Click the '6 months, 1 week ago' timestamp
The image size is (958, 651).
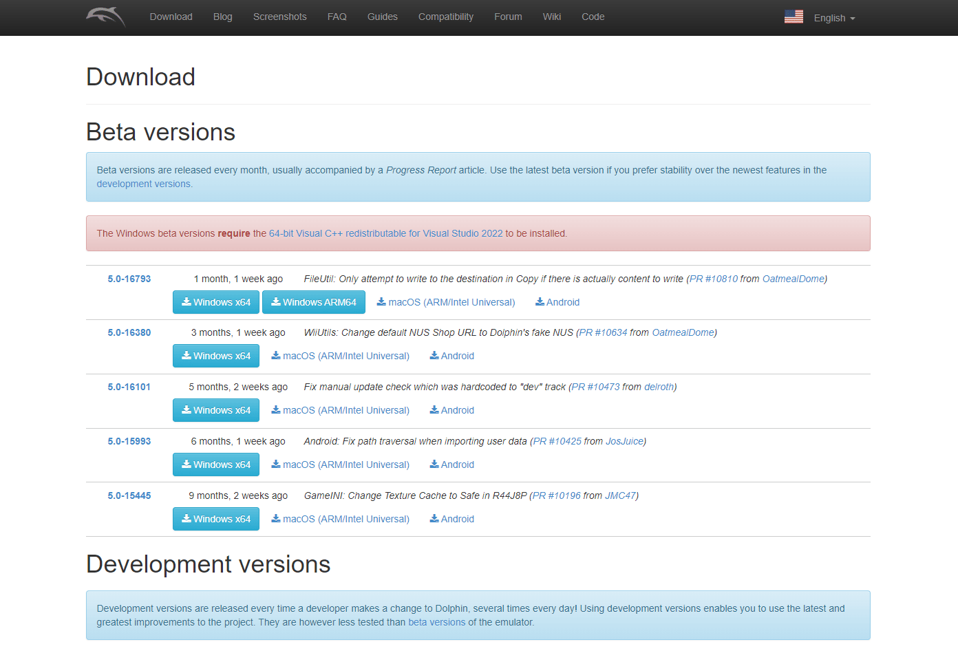pyautogui.click(x=238, y=441)
